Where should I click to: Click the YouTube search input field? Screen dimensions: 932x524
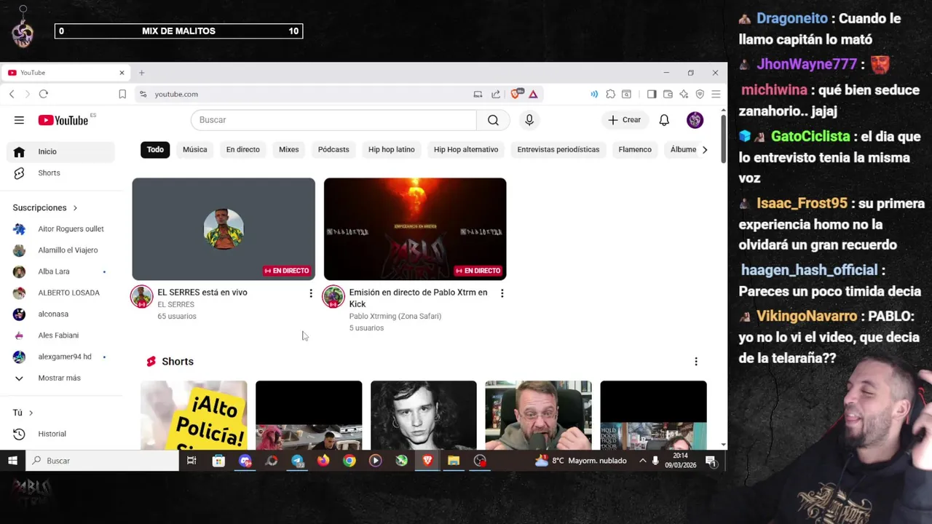click(x=333, y=120)
